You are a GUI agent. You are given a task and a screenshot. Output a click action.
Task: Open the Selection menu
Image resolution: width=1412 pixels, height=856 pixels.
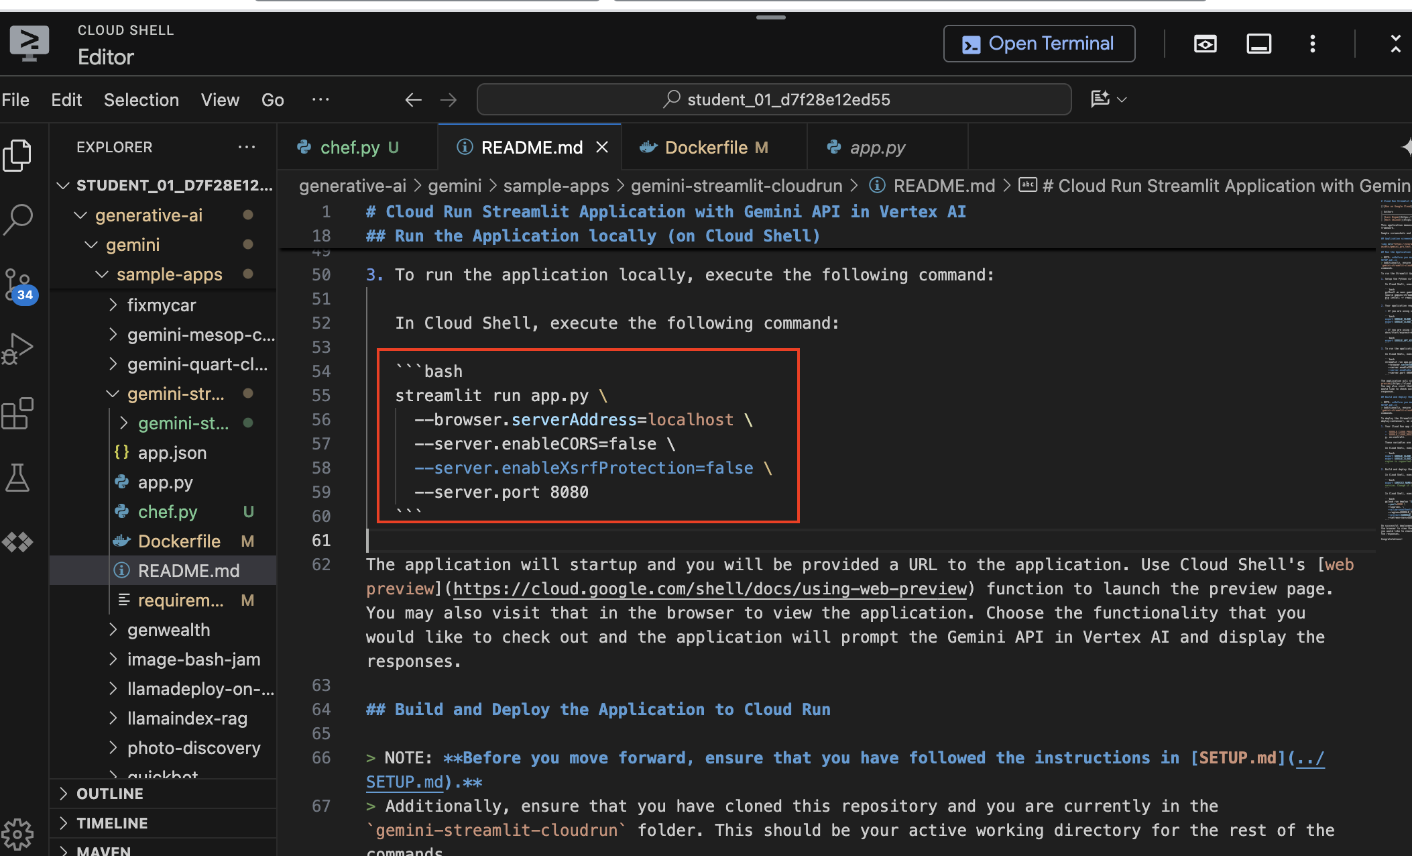tap(141, 100)
